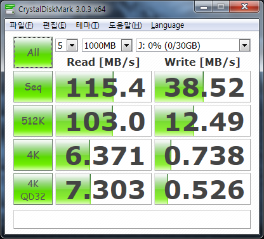
Task: Select the 4K write result 0.738
Action: pos(202,155)
